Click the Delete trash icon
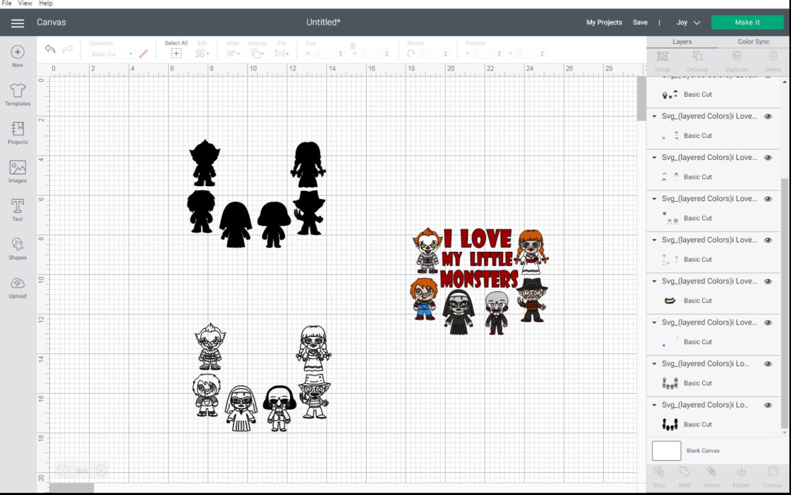Viewport: 791px width, 495px height. (x=773, y=56)
